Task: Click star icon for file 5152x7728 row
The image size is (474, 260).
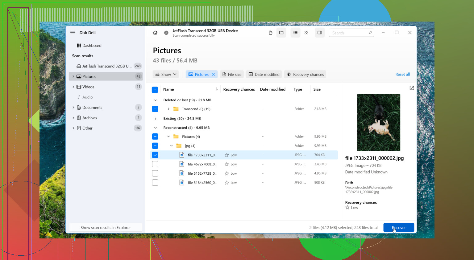Action: click(x=227, y=174)
